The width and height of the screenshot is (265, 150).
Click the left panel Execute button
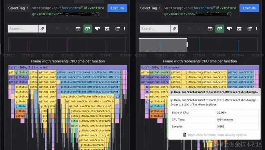117,8
